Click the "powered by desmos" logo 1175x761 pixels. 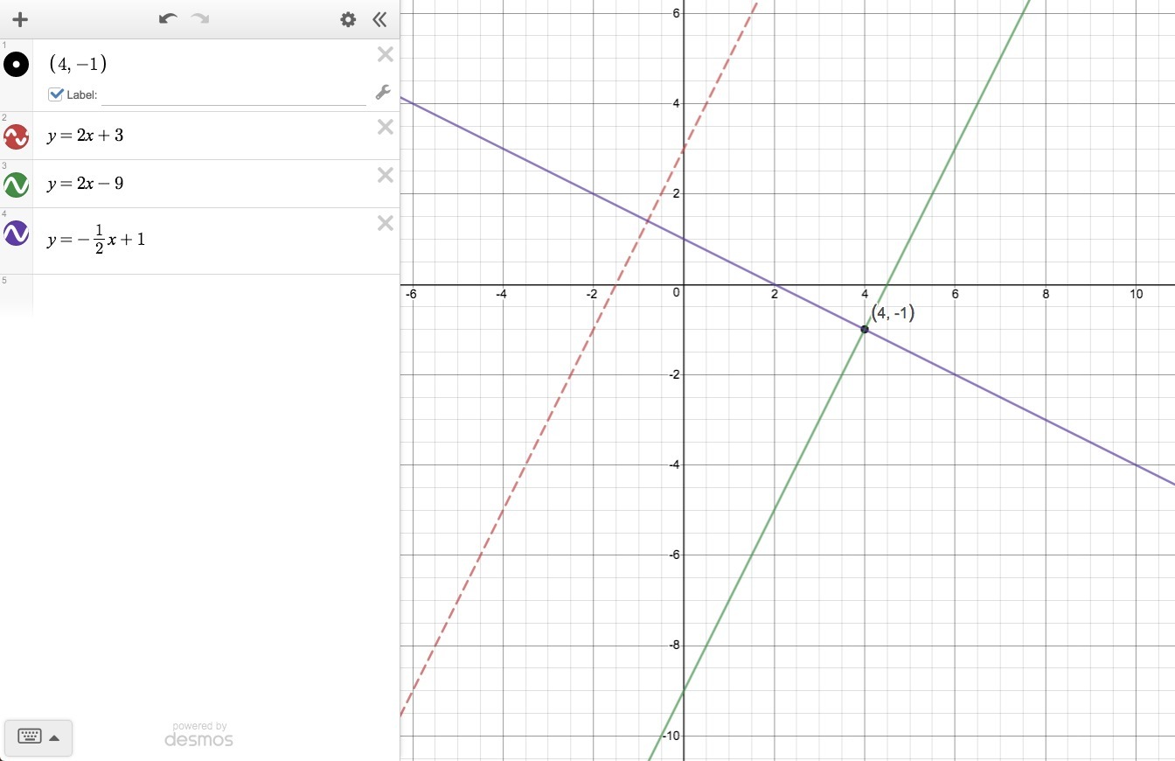[x=199, y=734]
